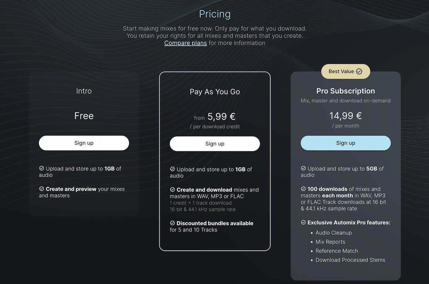The height and width of the screenshot is (284, 429).
Task: Click checkmark beside Exclusive Automix Pro features
Action: [x=303, y=222]
